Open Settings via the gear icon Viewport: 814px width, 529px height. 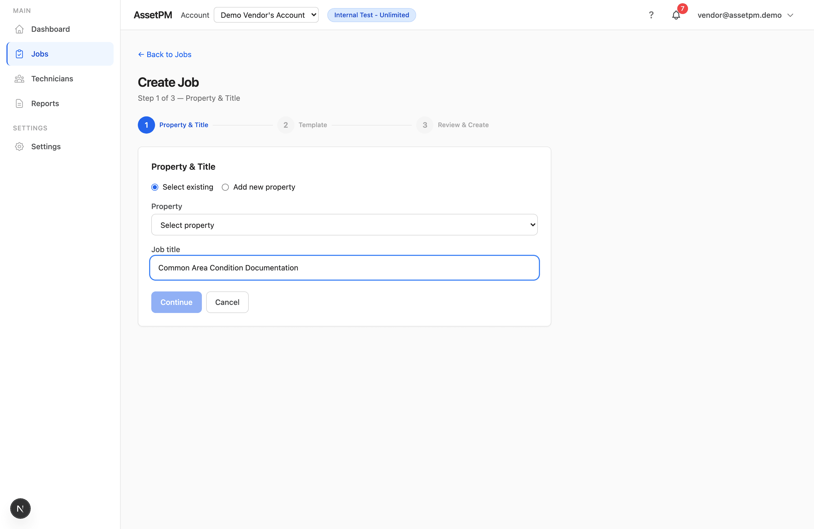pyautogui.click(x=19, y=147)
